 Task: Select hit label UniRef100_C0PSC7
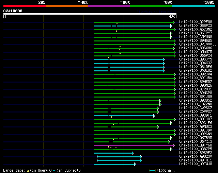[x=196, y=108]
